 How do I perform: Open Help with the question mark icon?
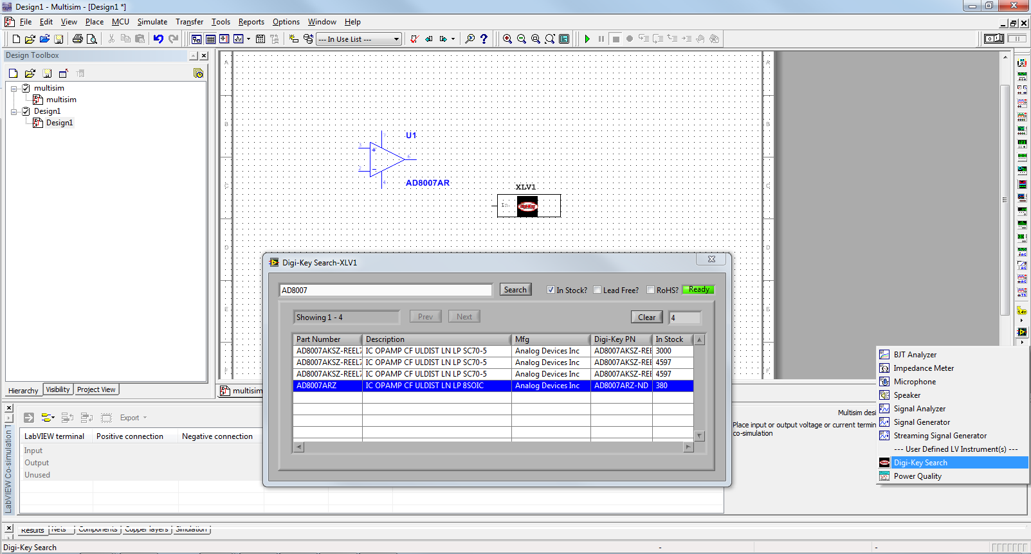tap(484, 39)
